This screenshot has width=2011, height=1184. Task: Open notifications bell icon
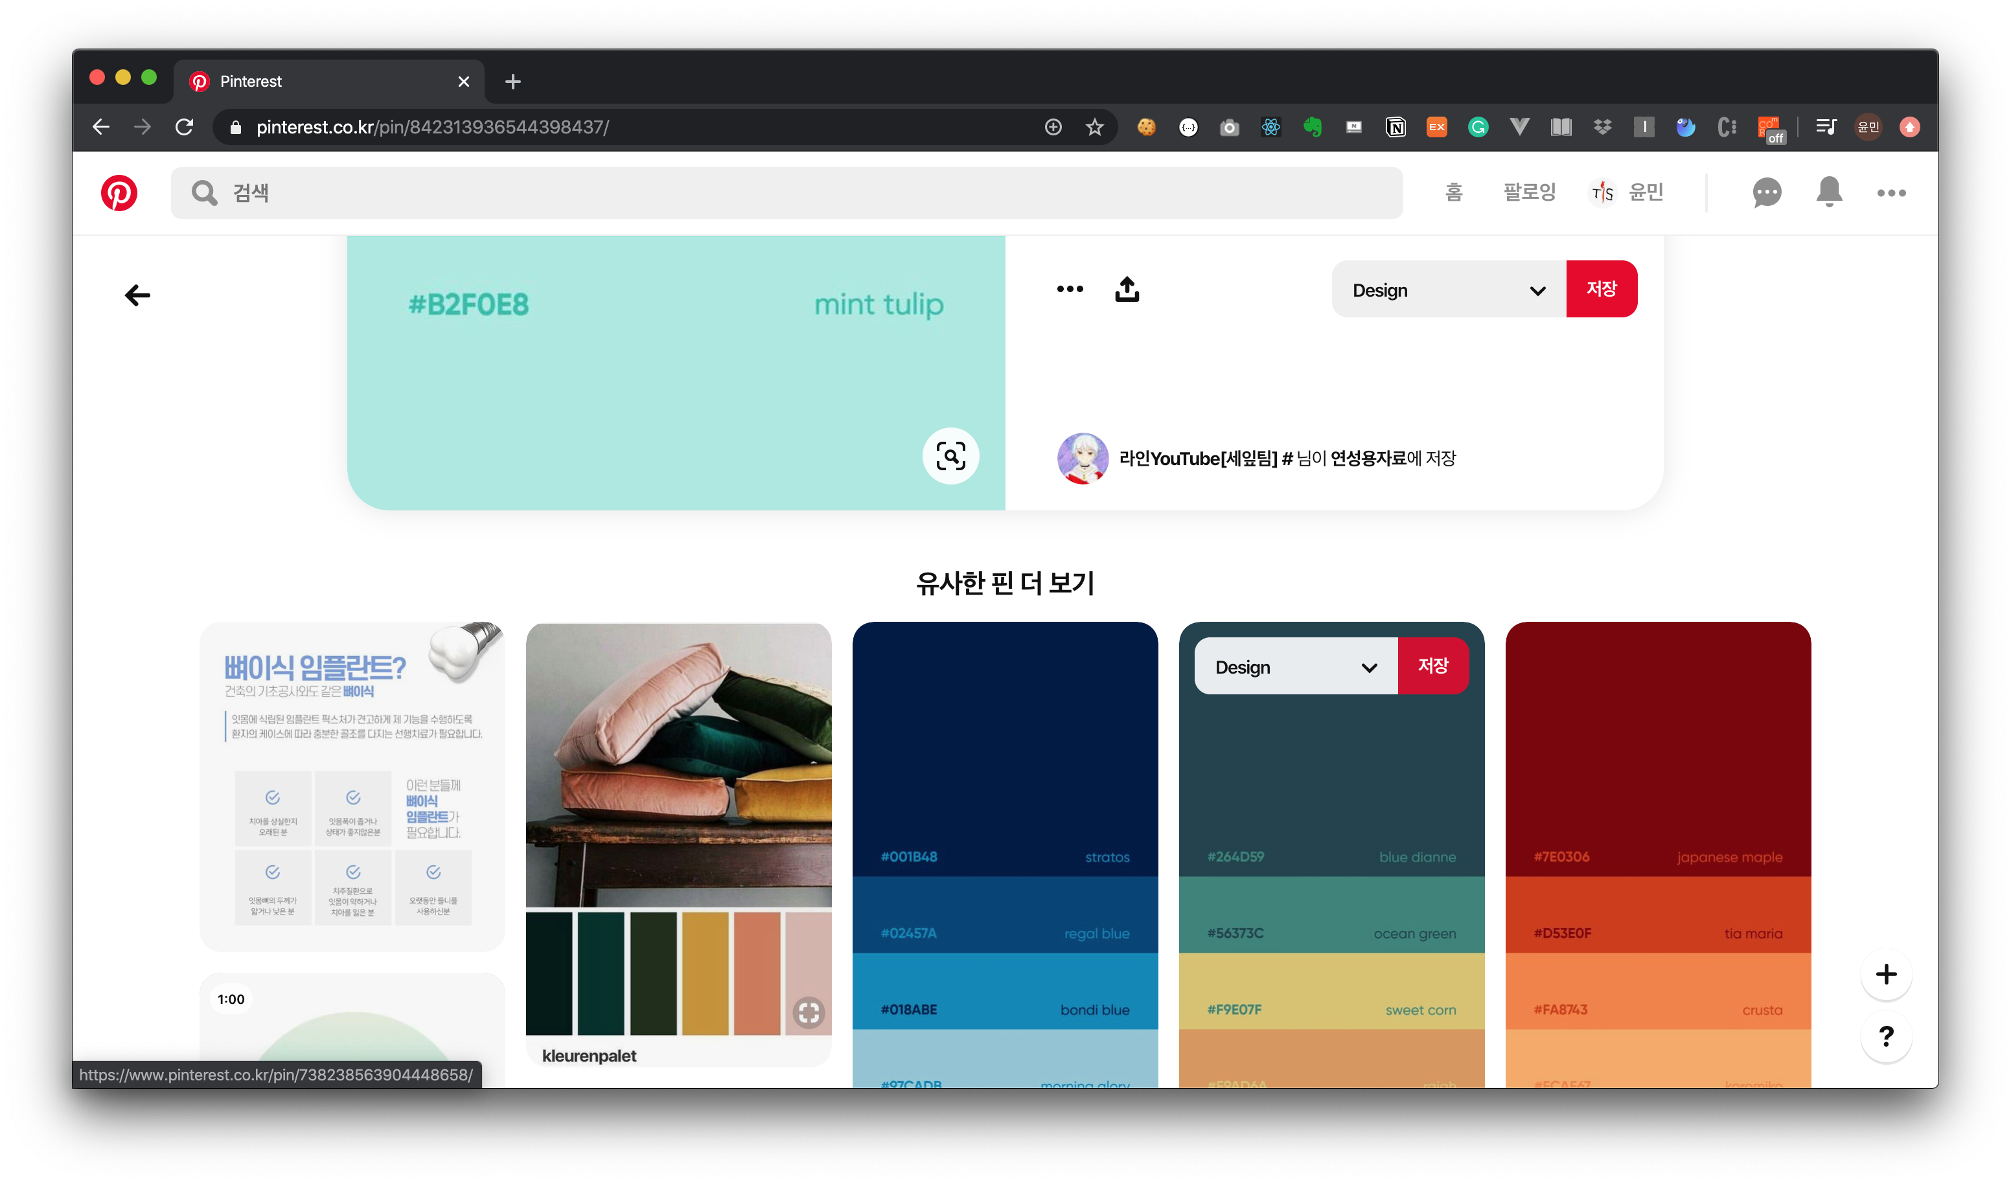point(1828,192)
